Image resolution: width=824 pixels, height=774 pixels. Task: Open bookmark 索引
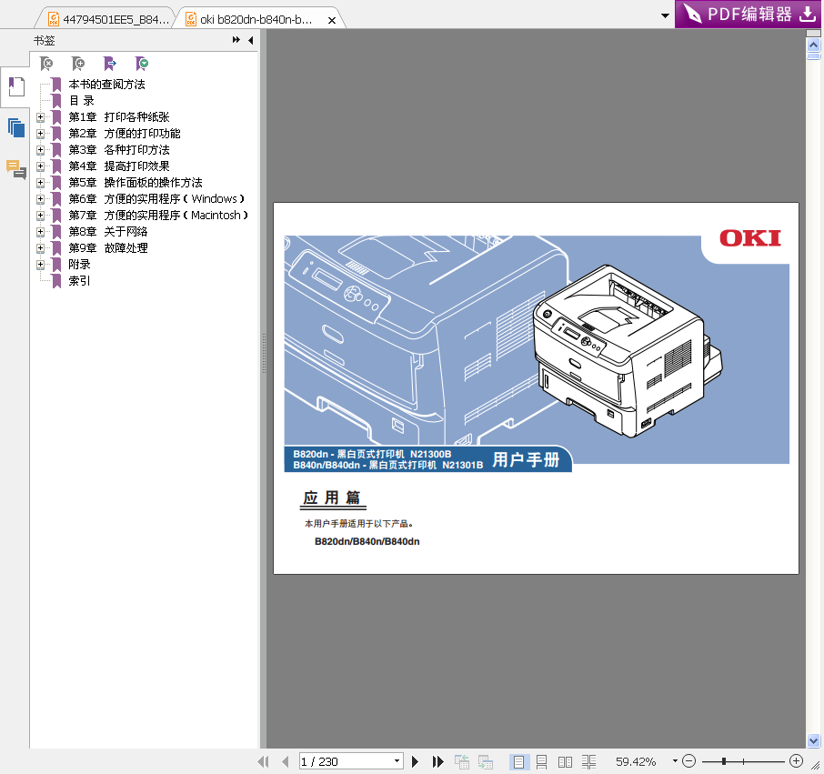(x=79, y=281)
